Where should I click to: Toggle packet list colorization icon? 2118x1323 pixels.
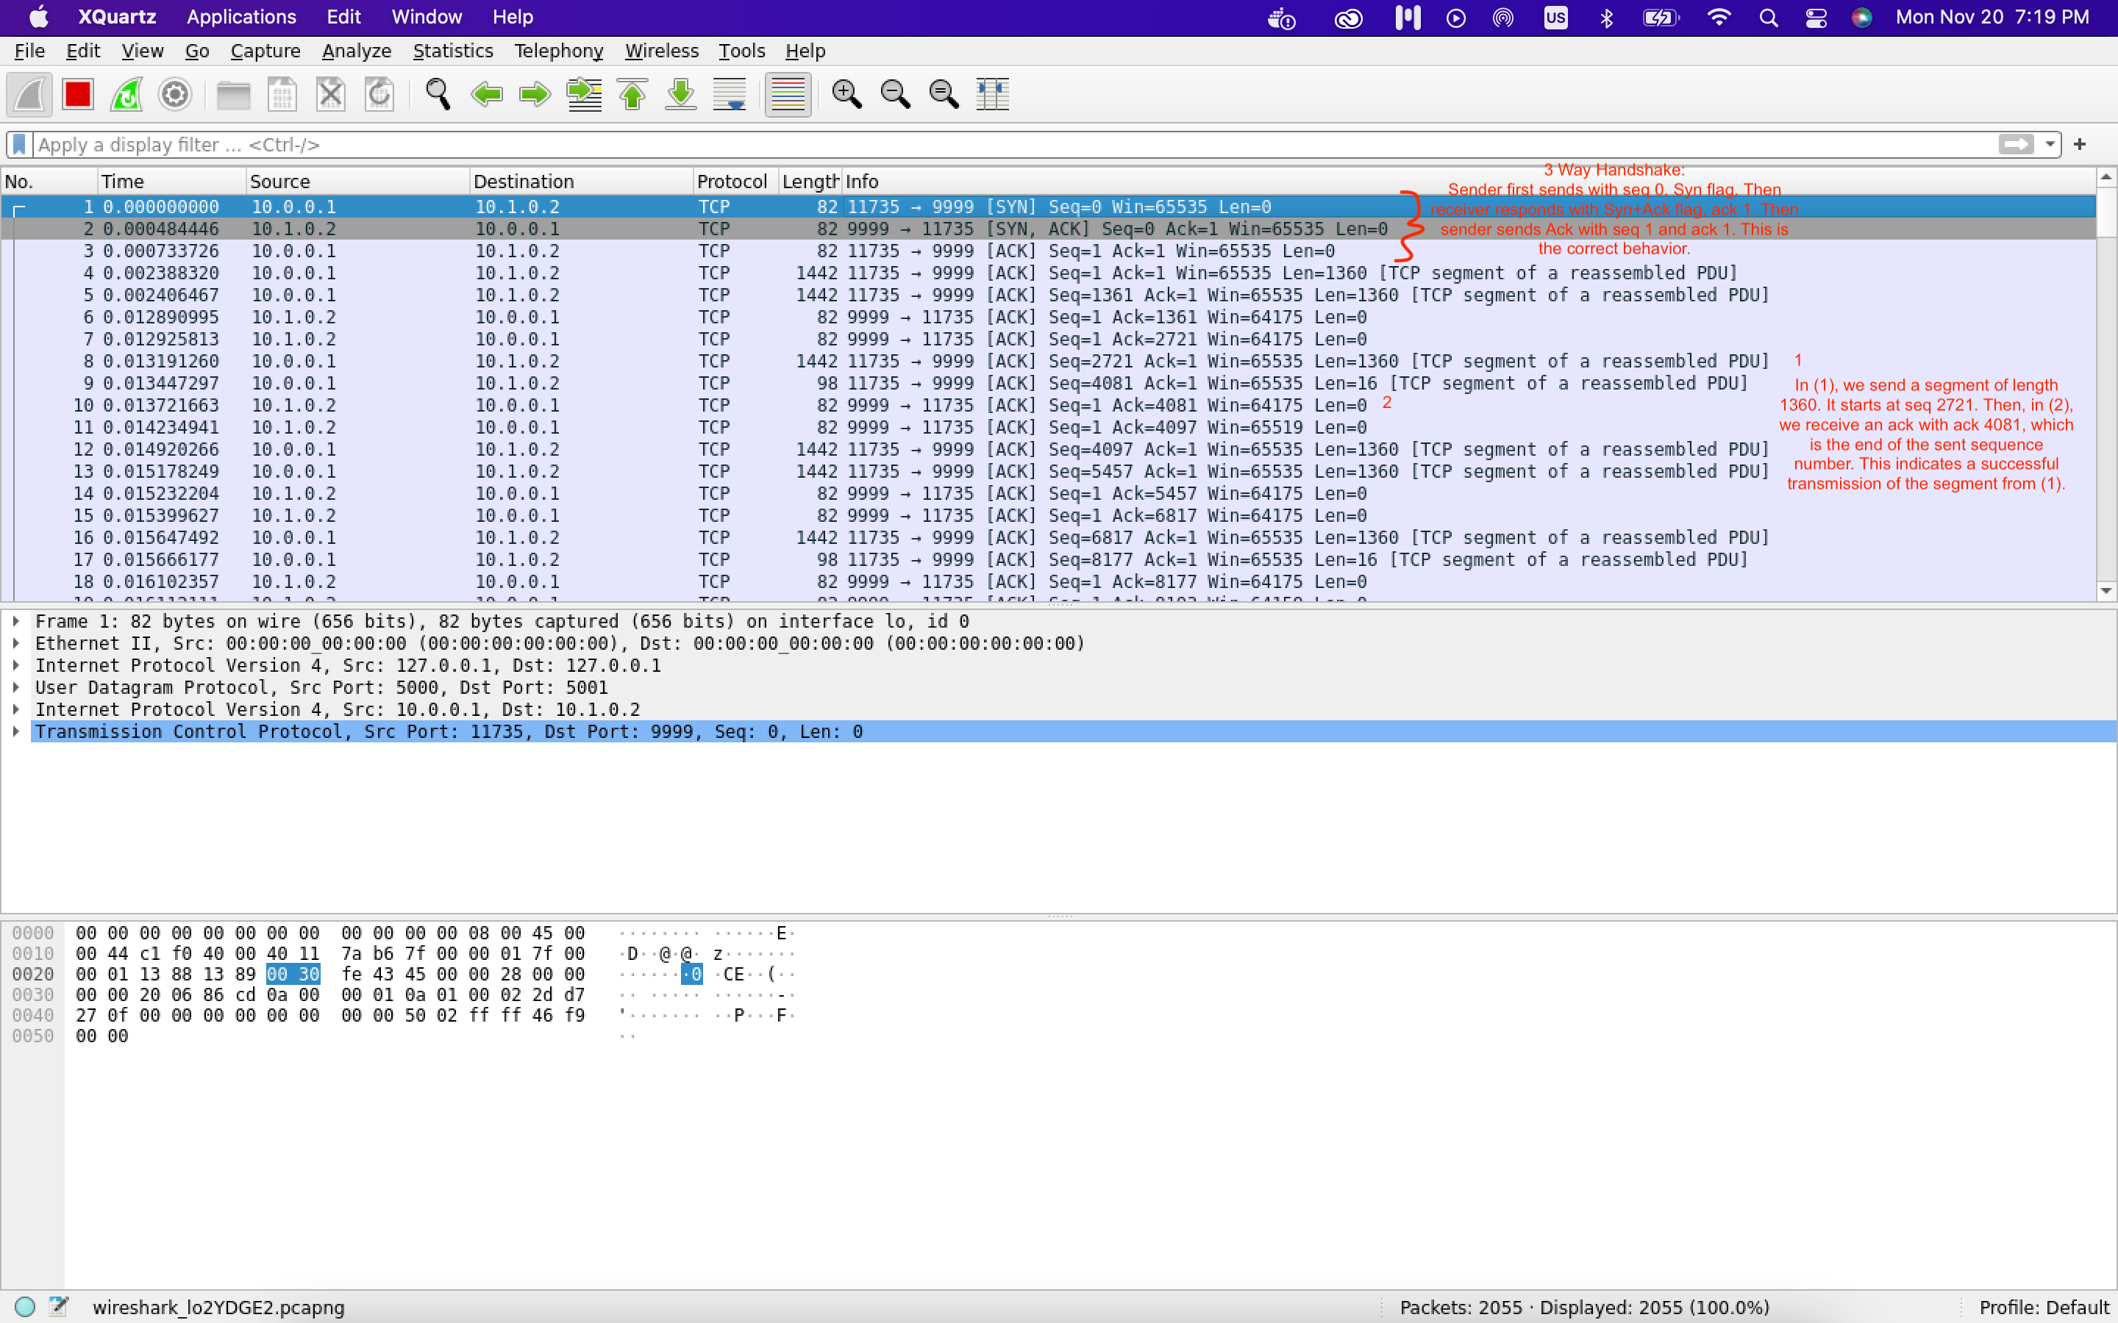(788, 95)
